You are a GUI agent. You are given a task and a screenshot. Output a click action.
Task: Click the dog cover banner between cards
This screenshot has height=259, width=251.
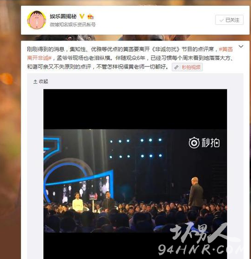pyautogui.click(x=135, y=37)
